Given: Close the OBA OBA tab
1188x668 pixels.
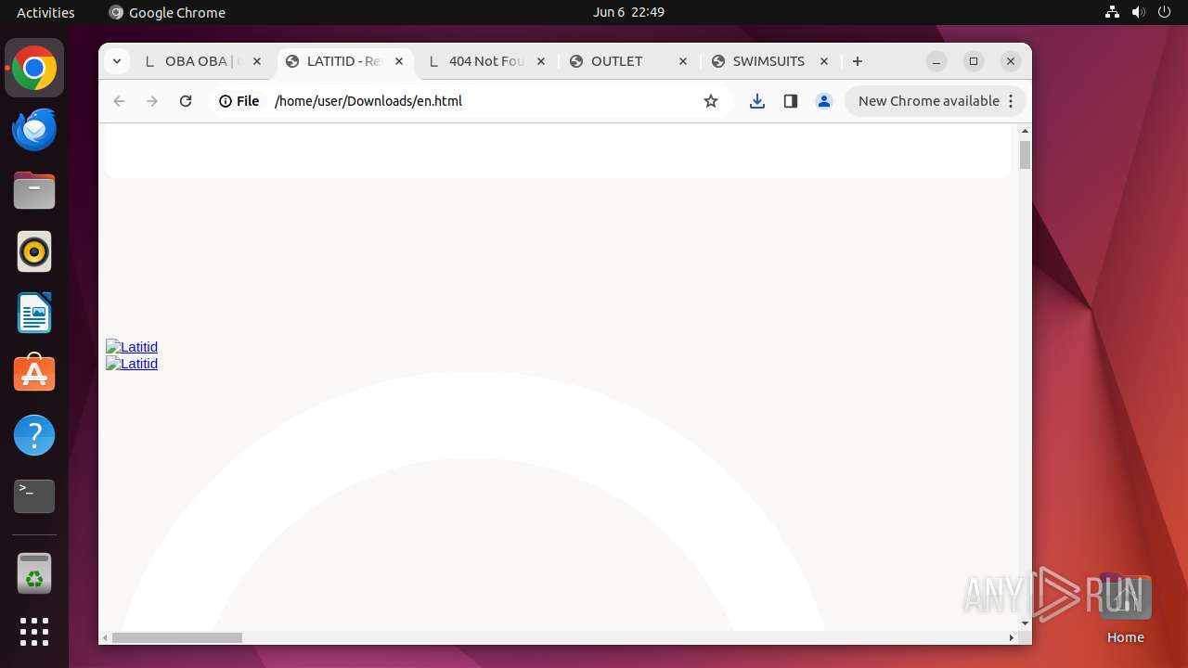Looking at the screenshot, I should [x=257, y=61].
